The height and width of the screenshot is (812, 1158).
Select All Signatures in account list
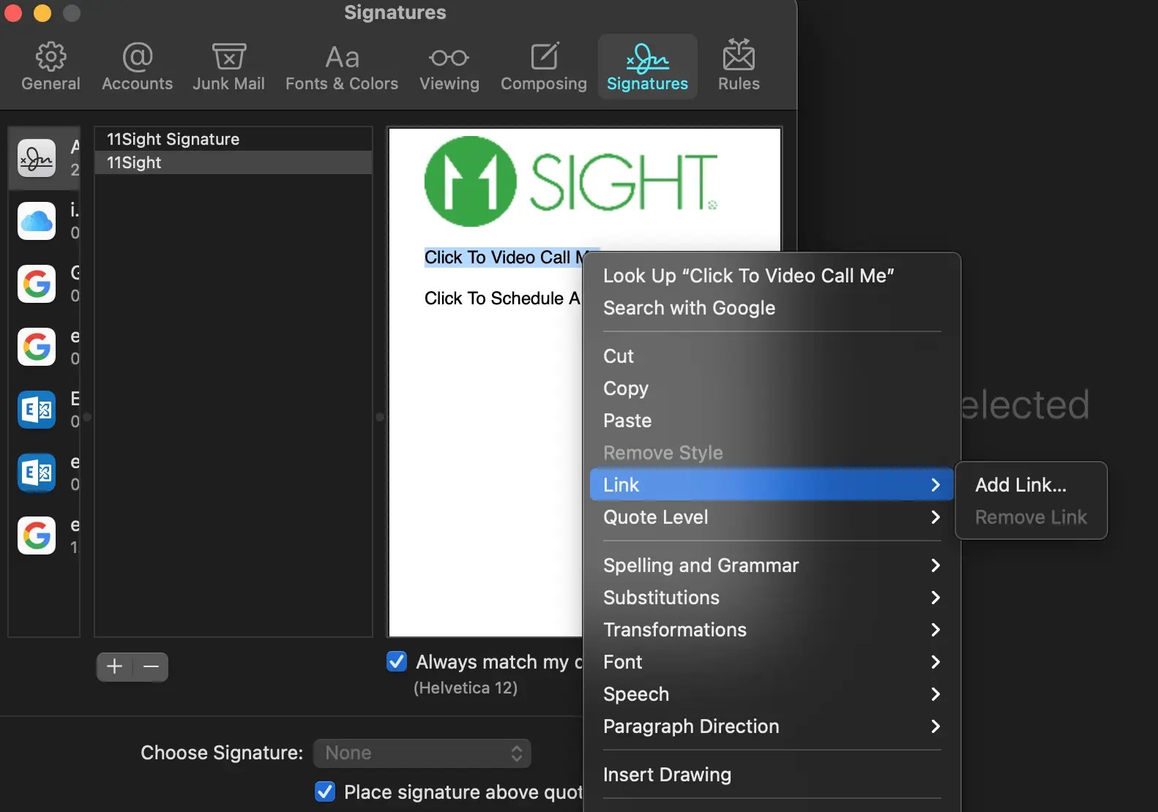click(44, 158)
